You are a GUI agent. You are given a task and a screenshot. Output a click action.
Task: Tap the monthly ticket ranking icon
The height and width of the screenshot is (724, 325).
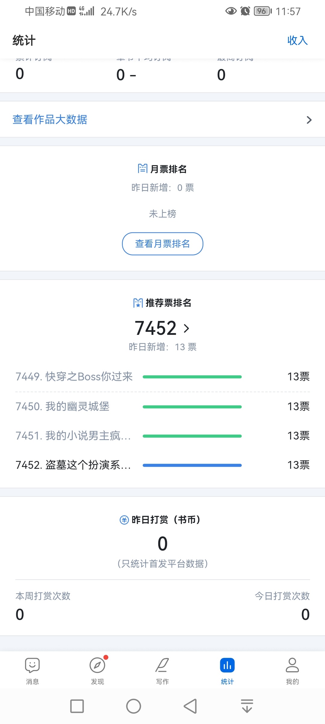[143, 169]
